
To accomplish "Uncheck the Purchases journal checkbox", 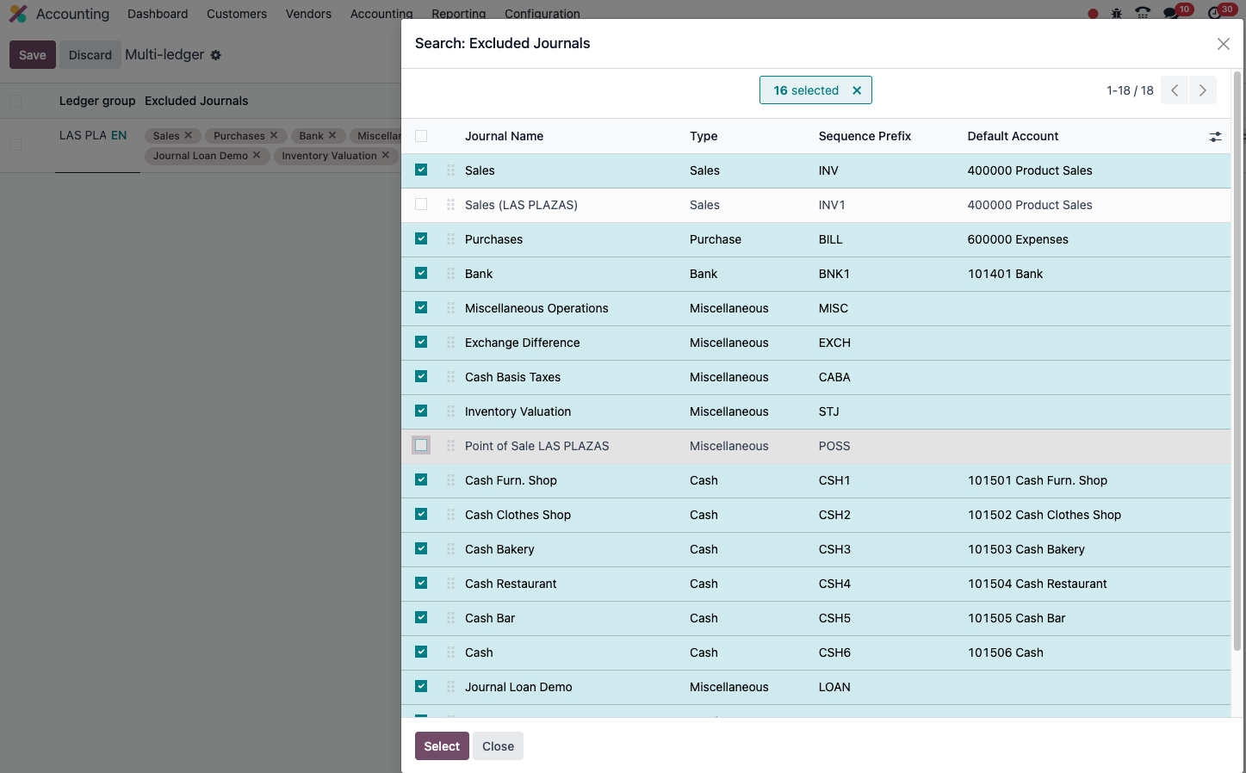I will coord(421,239).
